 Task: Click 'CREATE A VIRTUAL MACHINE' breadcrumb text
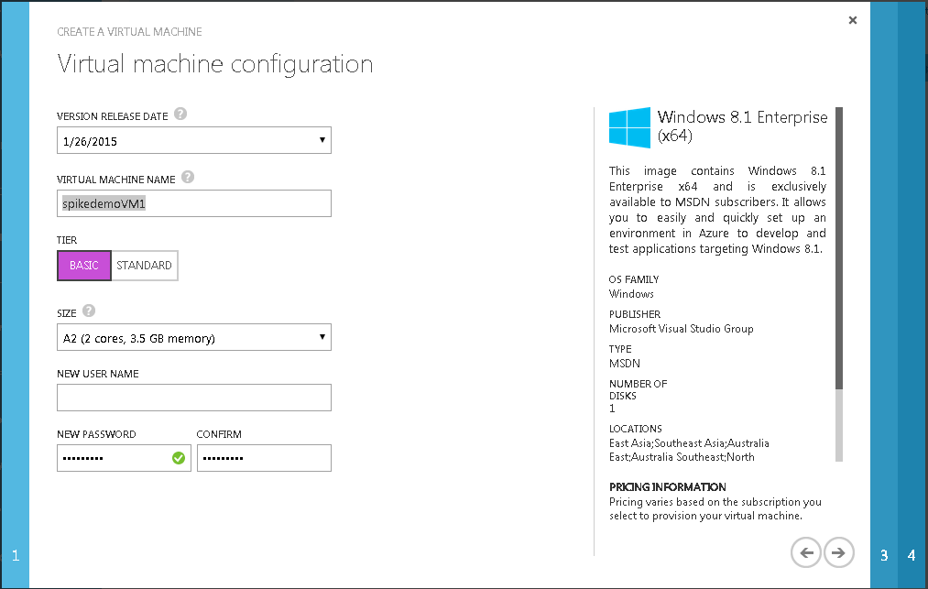(x=129, y=32)
